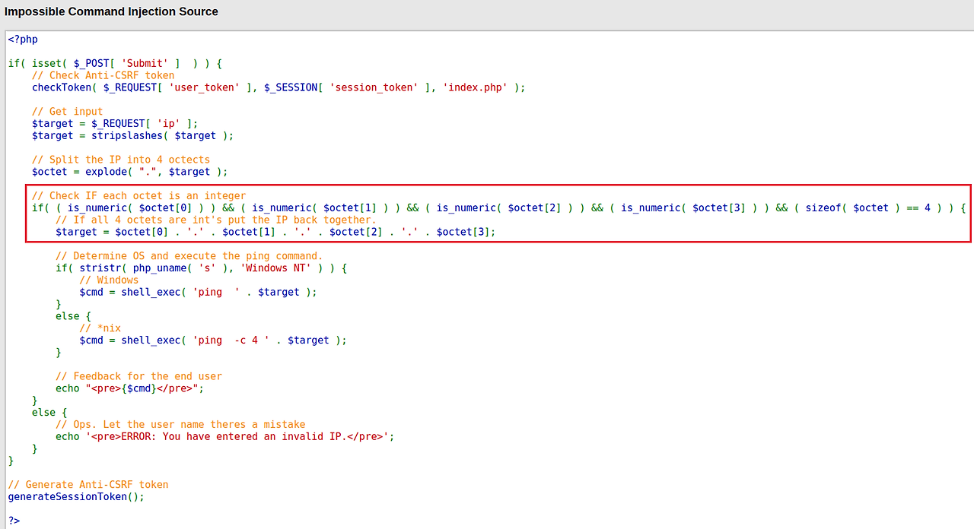Click the $target octet concatenation line
This screenshot has width=974, height=529.
pos(275,232)
